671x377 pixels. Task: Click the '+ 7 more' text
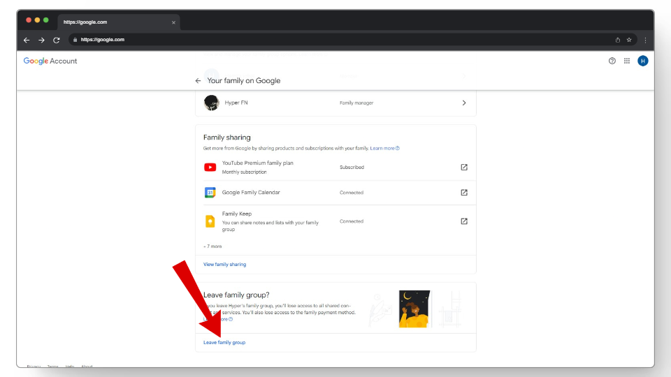212,246
